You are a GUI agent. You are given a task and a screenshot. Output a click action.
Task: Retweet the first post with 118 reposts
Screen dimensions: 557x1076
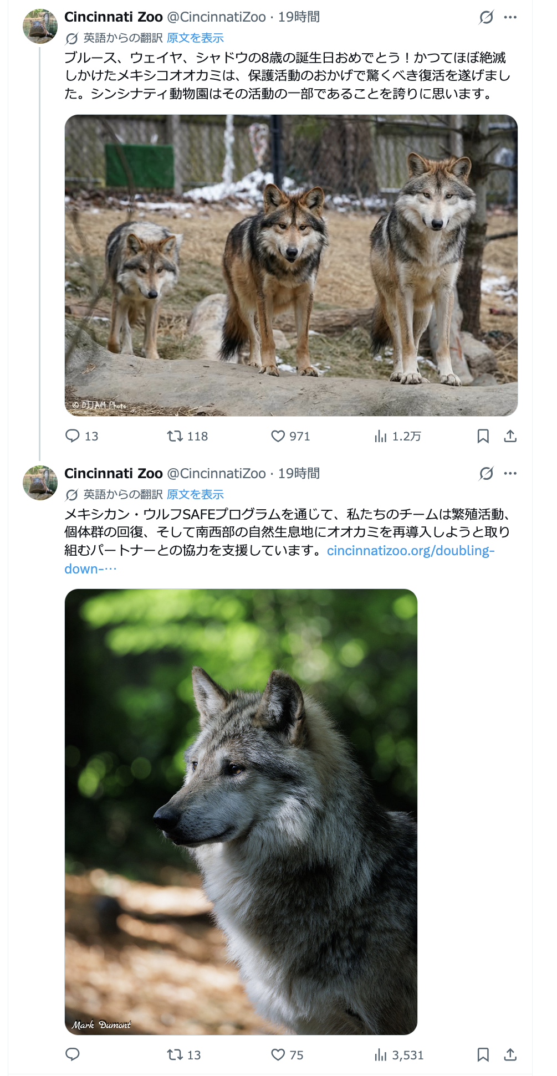[176, 436]
